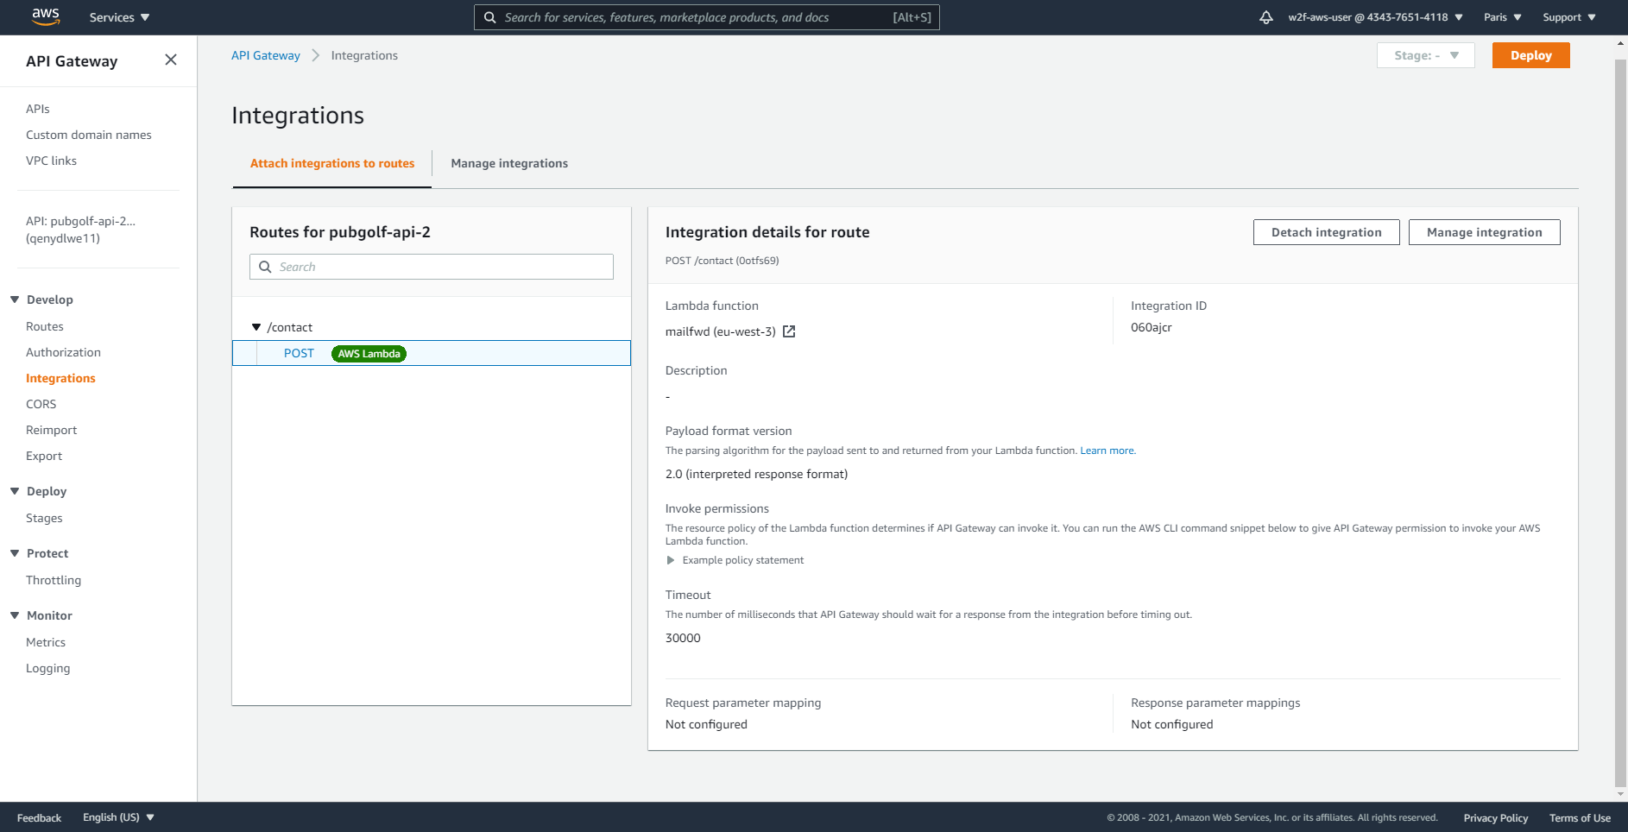Go to Routes in sidebar
The width and height of the screenshot is (1628, 832).
click(x=45, y=326)
